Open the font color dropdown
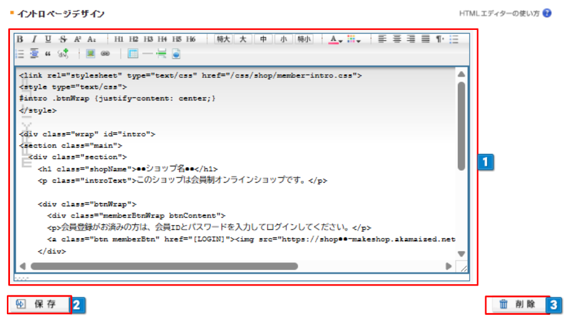Image resolution: width=567 pixels, height=326 pixels. (x=335, y=39)
